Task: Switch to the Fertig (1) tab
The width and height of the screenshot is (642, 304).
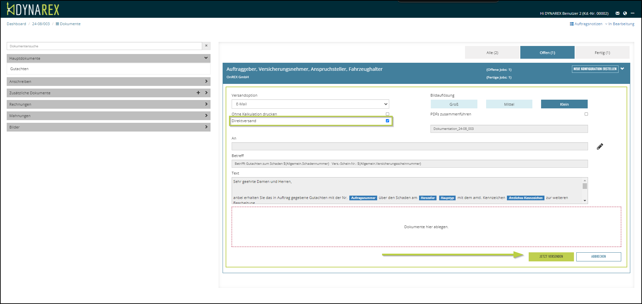Action: pyautogui.click(x=602, y=53)
